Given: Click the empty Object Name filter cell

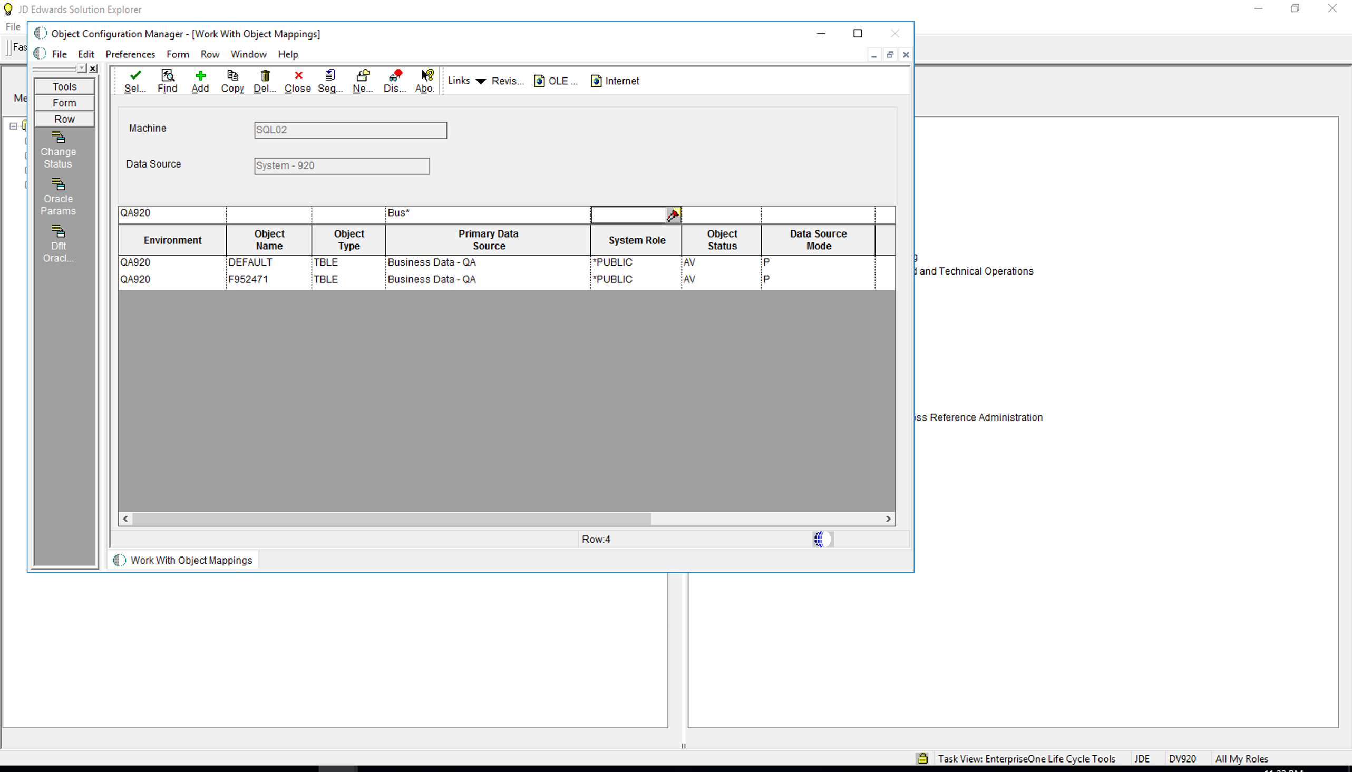Looking at the screenshot, I should [269, 215].
